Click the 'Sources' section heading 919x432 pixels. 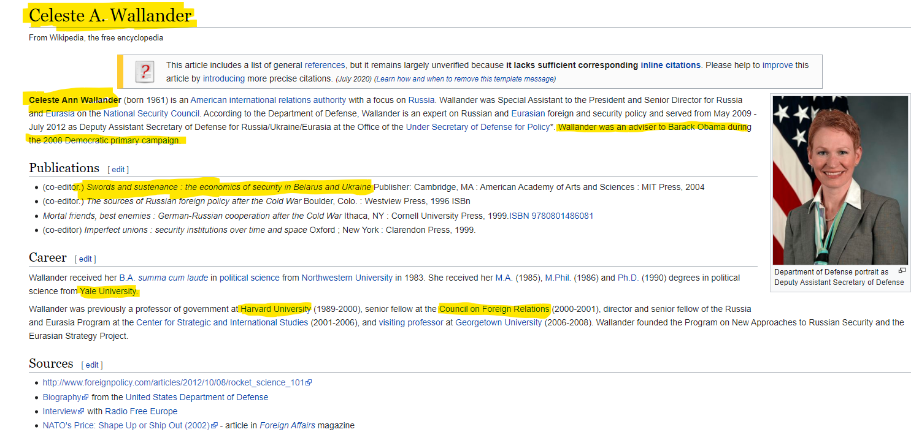pos(51,363)
